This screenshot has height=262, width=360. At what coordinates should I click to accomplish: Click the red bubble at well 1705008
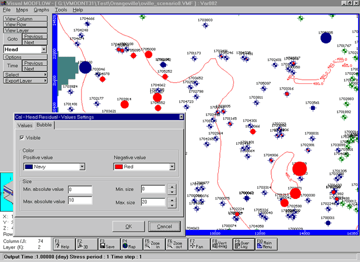point(148,55)
